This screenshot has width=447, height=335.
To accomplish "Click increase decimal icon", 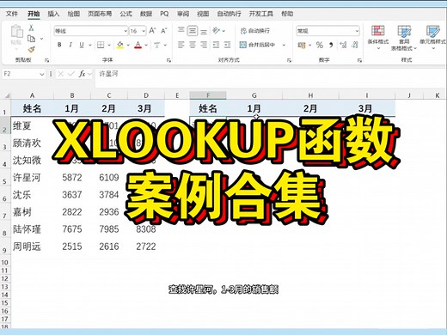I will 343,45.
